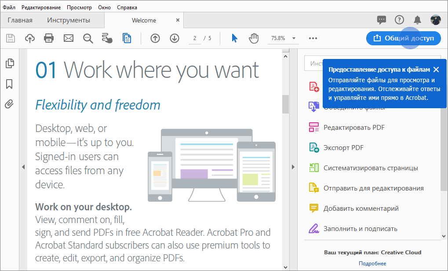Go to the next page arrow
The width and height of the screenshot is (448, 271).
[174, 38]
